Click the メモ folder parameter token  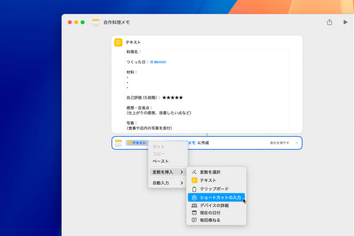[191, 143]
